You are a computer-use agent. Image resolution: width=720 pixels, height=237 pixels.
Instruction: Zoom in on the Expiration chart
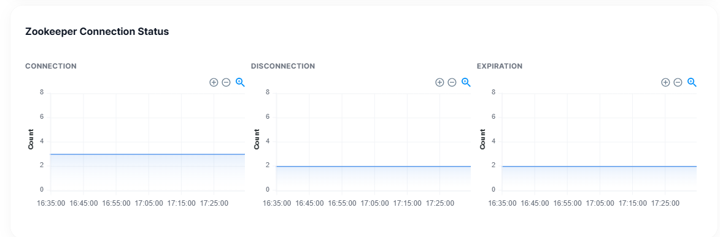tap(665, 83)
